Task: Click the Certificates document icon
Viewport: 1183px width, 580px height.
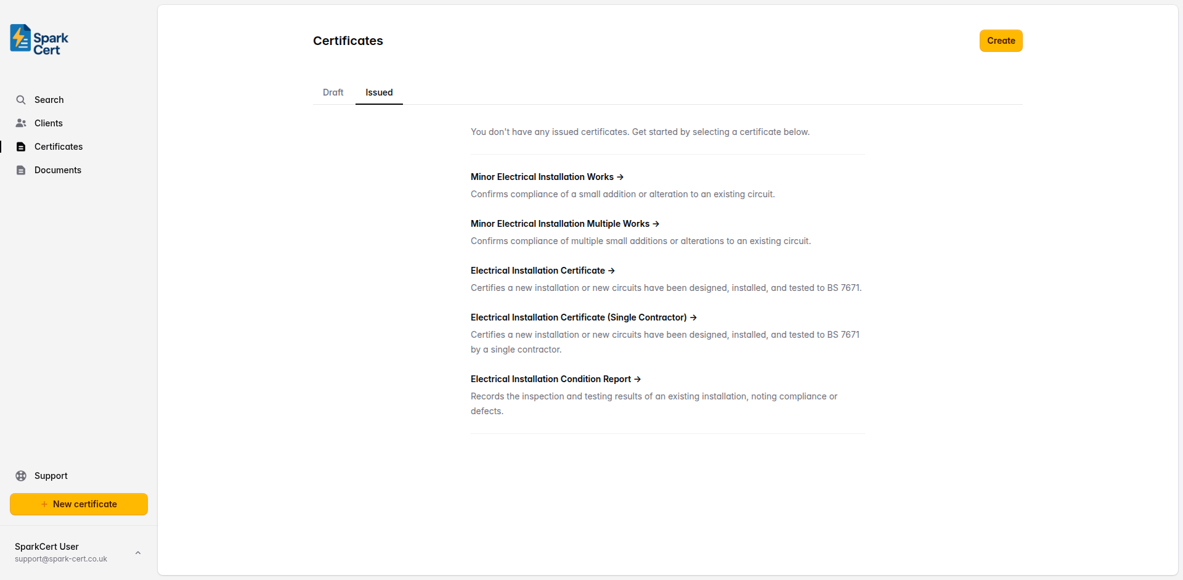Action: coord(21,146)
